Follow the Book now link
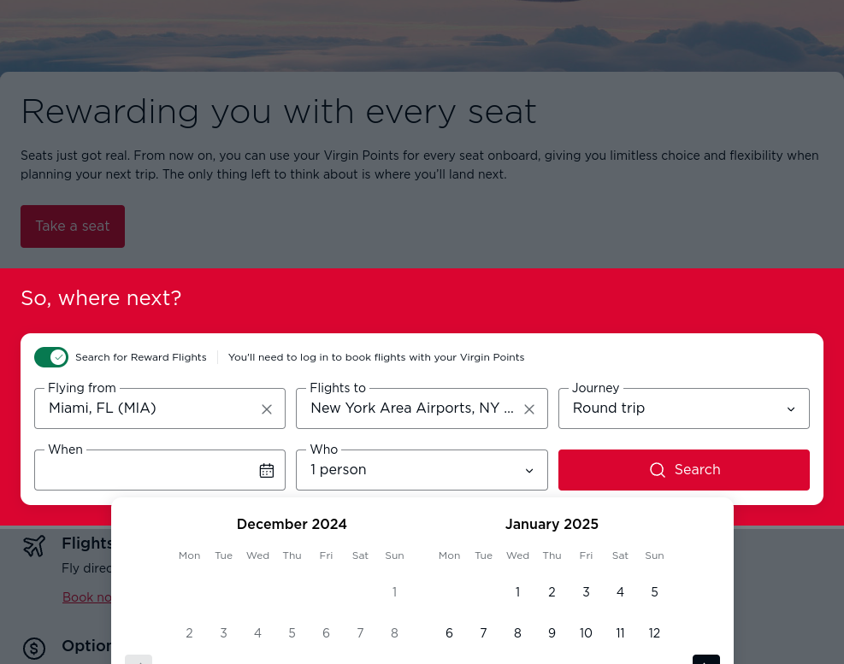Image resolution: width=844 pixels, height=664 pixels. 87,597
